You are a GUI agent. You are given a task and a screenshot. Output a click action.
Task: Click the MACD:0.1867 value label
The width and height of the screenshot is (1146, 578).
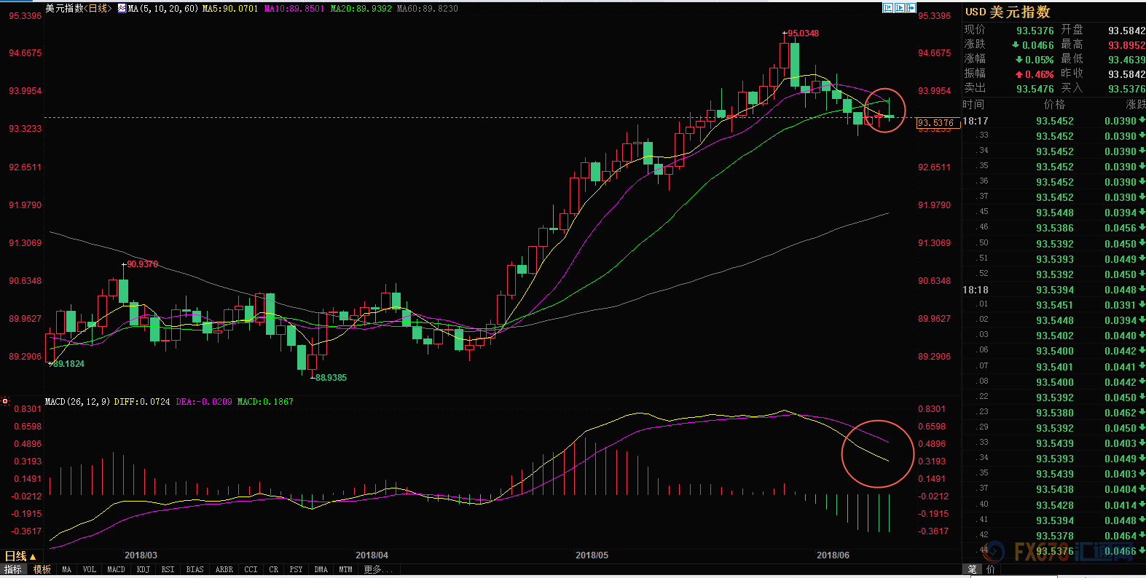click(x=265, y=402)
